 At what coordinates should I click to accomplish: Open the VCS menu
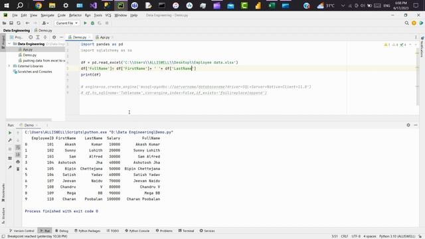(x=108, y=15)
